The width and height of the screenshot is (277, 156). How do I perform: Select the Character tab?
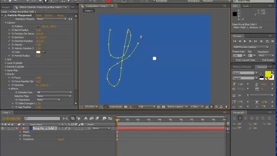[262, 67]
